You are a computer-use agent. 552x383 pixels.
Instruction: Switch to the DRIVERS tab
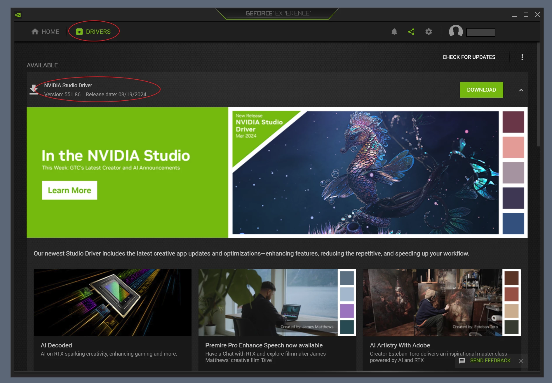click(x=93, y=32)
